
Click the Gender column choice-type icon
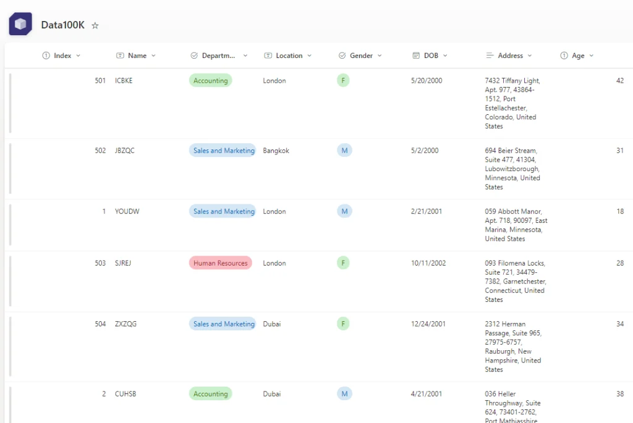pos(342,56)
